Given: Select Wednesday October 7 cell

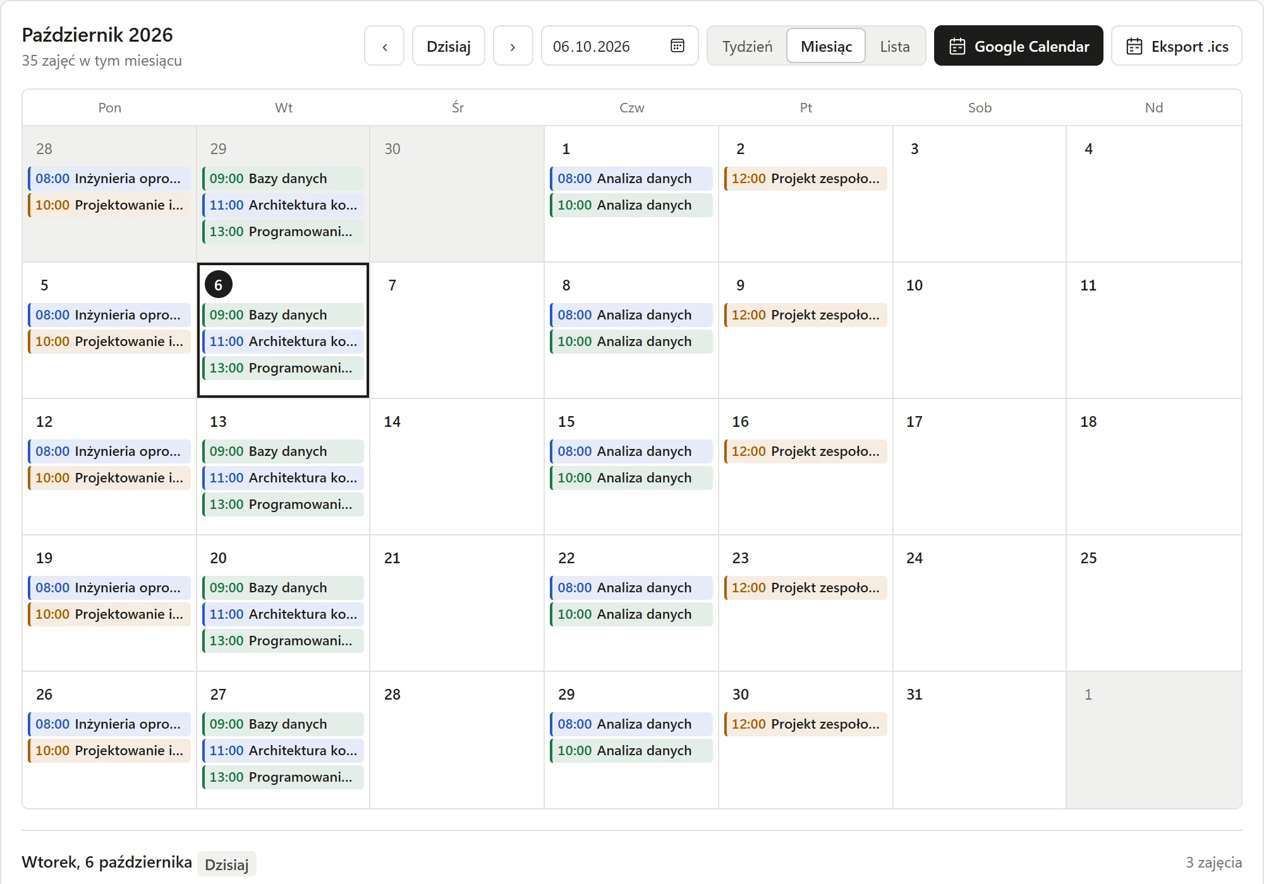Looking at the screenshot, I should [457, 330].
